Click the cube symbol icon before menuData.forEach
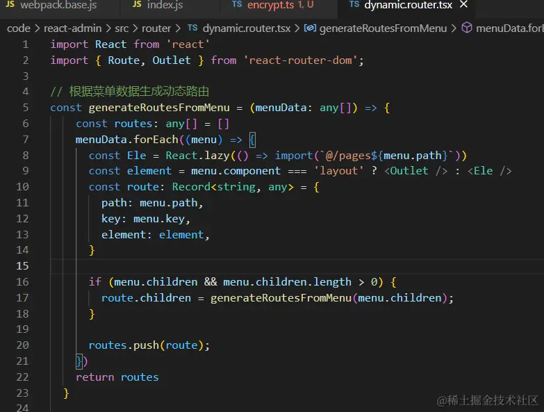This screenshot has width=544, height=412. pyautogui.click(x=467, y=27)
